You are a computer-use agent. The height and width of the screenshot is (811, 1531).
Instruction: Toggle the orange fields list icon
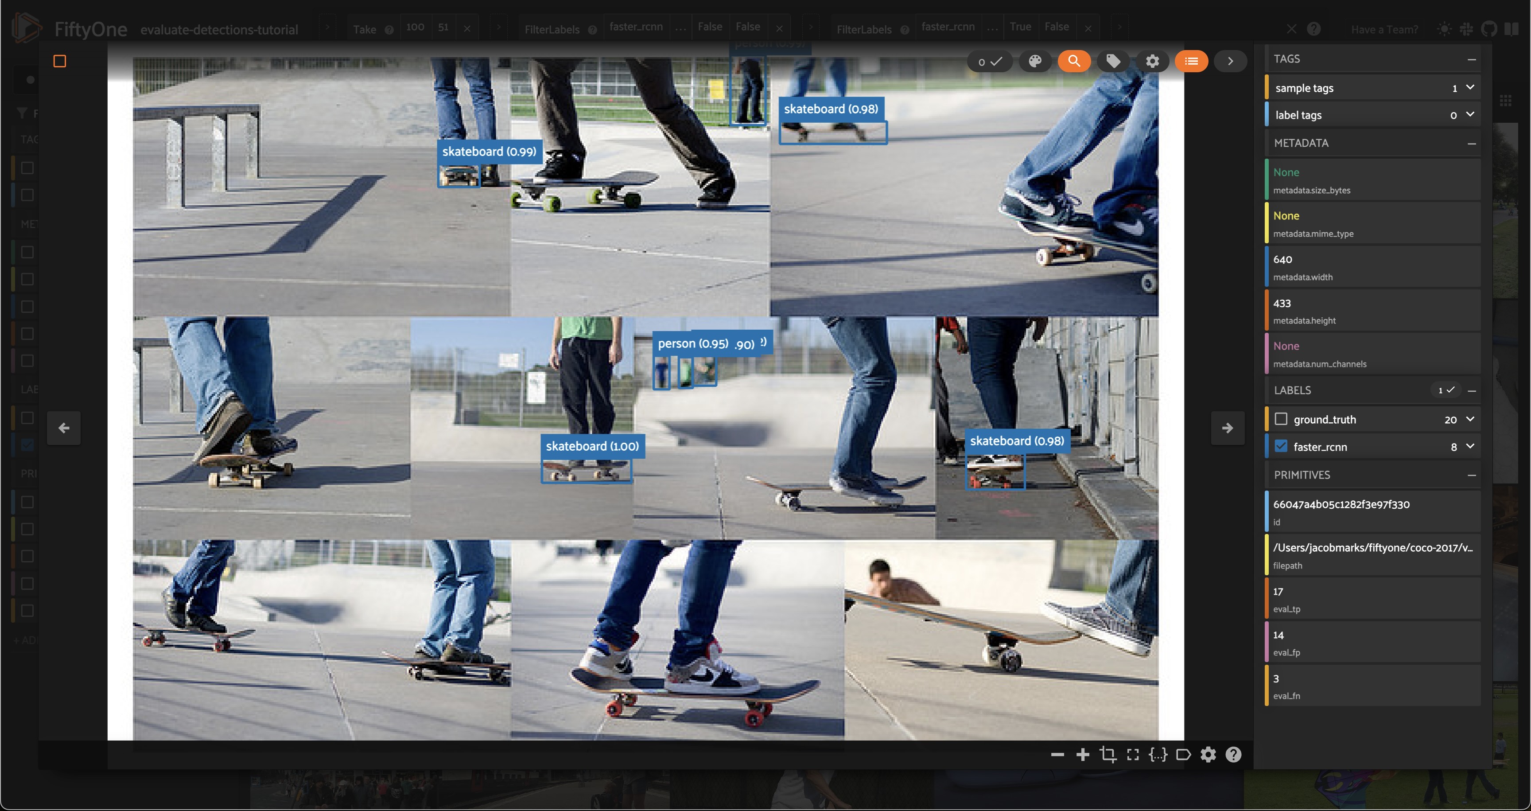point(1191,61)
